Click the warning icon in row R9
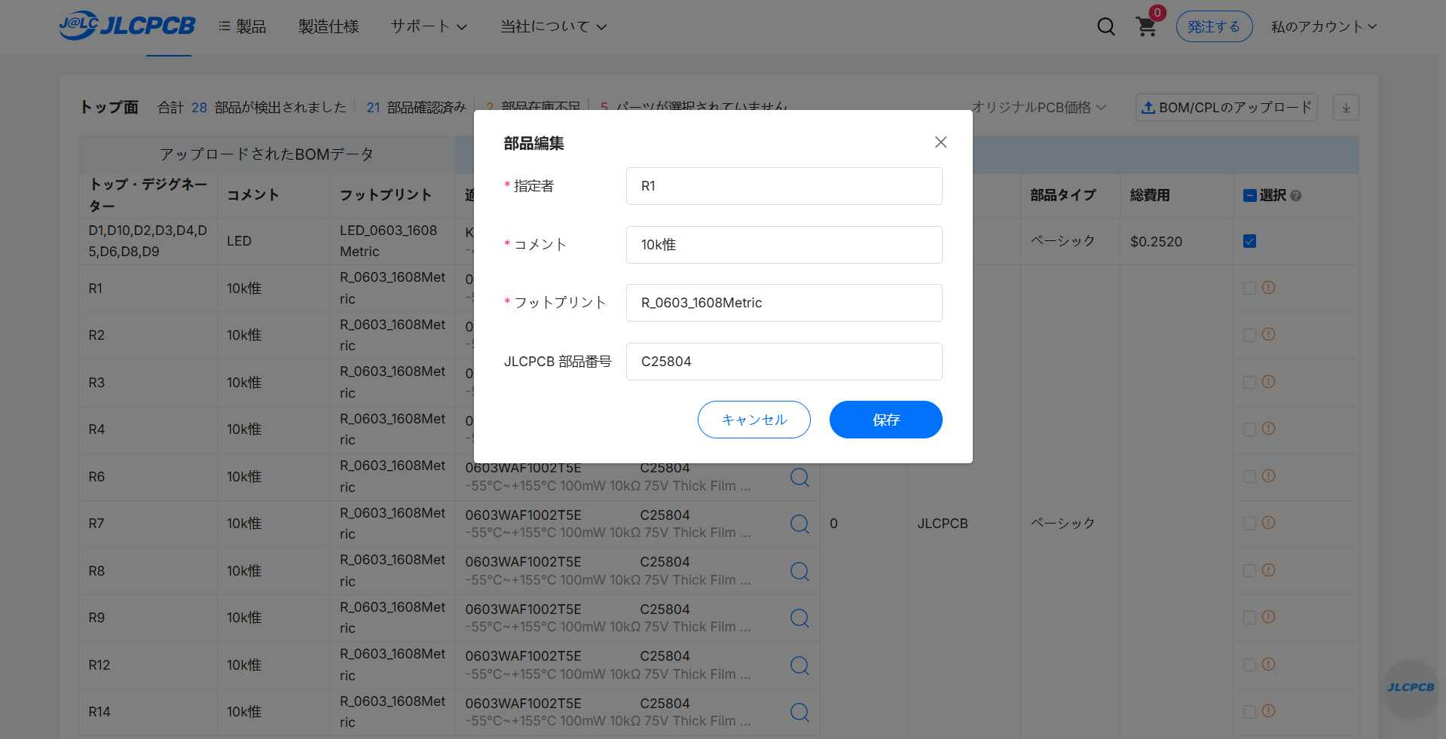 click(x=1269, y=616)
